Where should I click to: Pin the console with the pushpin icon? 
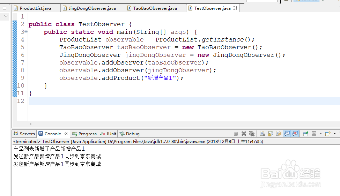(306, 134)
